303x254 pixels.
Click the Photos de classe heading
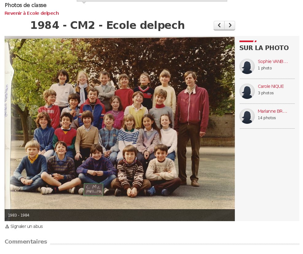(25, 5)
